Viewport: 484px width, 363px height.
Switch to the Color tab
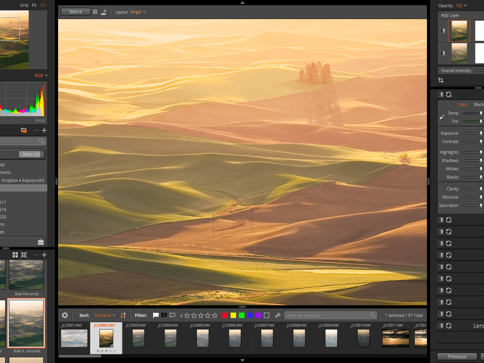click(x=462, y=104)
